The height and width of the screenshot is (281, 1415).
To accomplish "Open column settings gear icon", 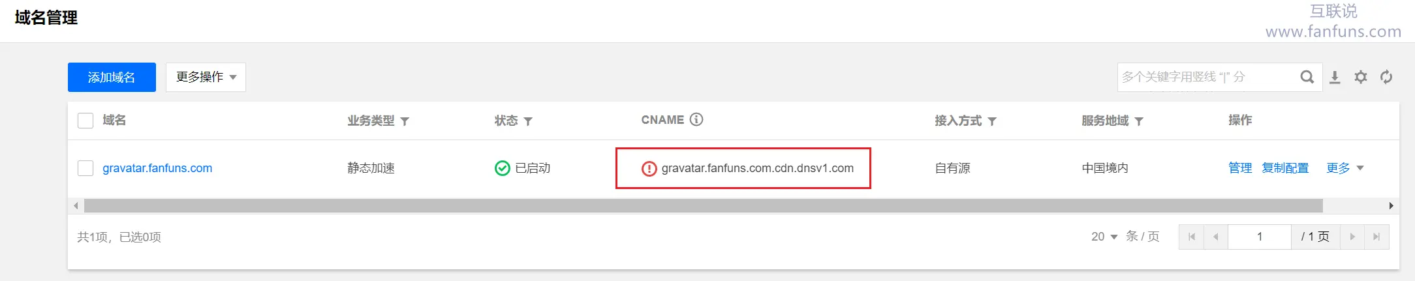I will pos(1361,77).
